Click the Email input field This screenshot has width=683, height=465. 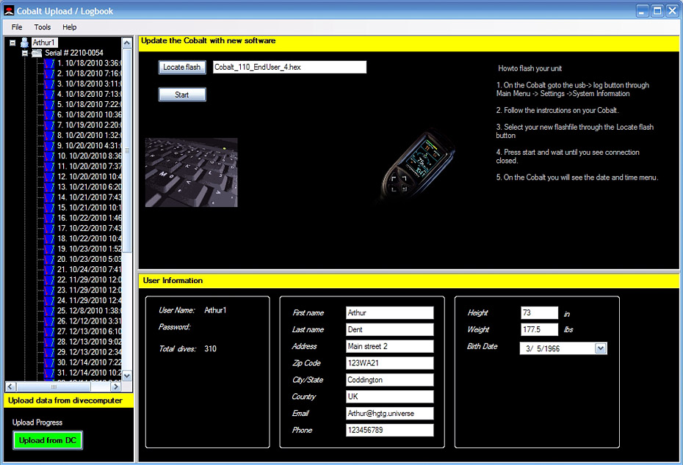pos(389,414)
